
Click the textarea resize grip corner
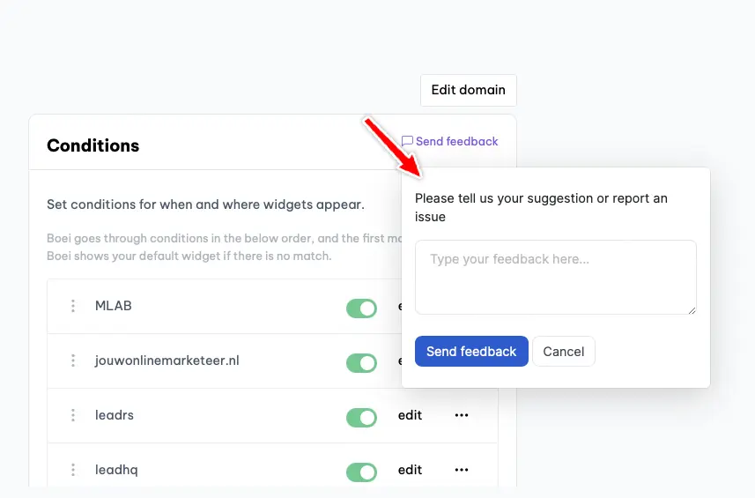[x=692, y=309]
